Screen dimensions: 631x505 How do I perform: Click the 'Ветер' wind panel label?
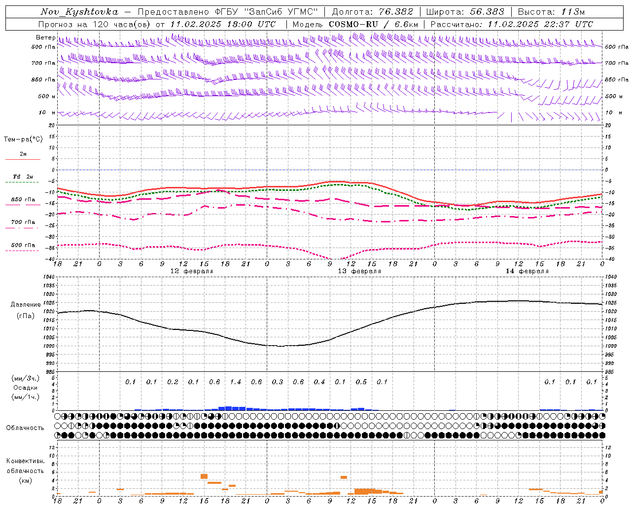tap(45, 37)
